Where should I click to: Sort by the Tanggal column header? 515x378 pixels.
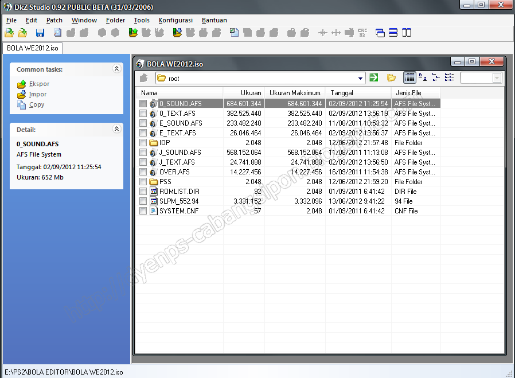click(x=358, y=93)
